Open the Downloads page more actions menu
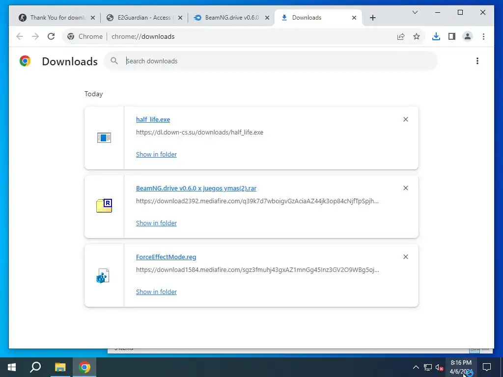This screenshot has width=503, height=377. (x=477, y=61)
